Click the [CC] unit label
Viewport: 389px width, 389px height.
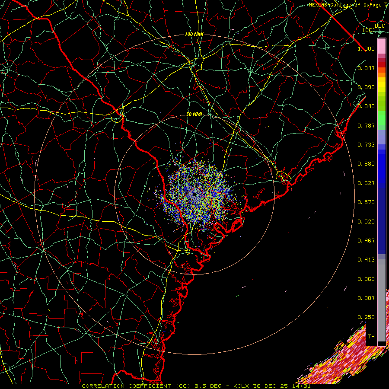point(369,30)
